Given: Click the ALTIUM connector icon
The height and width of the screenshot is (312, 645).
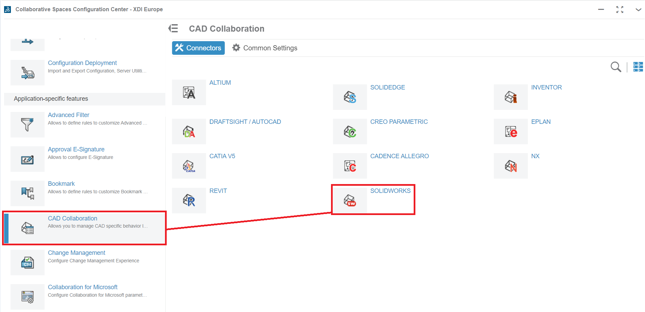Looking at the screenshot, I should [189, 93].
